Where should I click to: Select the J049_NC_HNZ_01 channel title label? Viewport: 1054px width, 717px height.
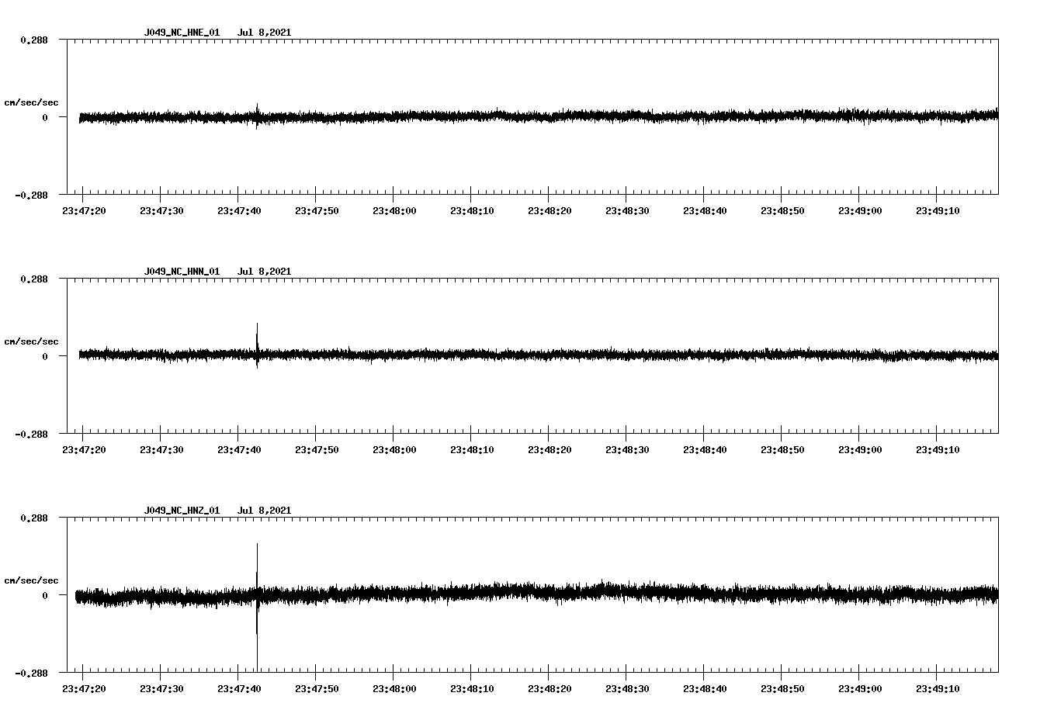coord(182,510)
